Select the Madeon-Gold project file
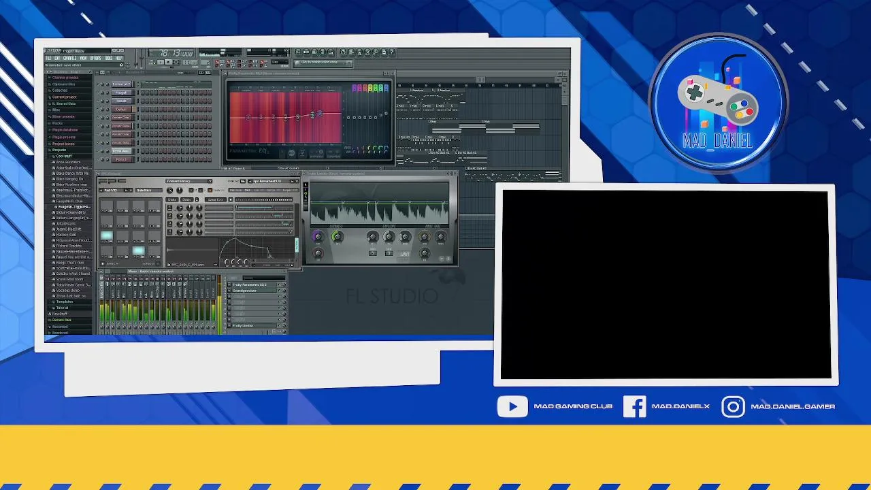The width and height of the screenshot is (871, 490). [x=66, y=235]
